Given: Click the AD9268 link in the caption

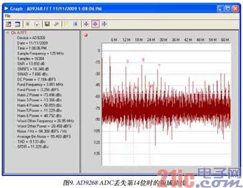Looking at the screenshot, I should point(87,183).
